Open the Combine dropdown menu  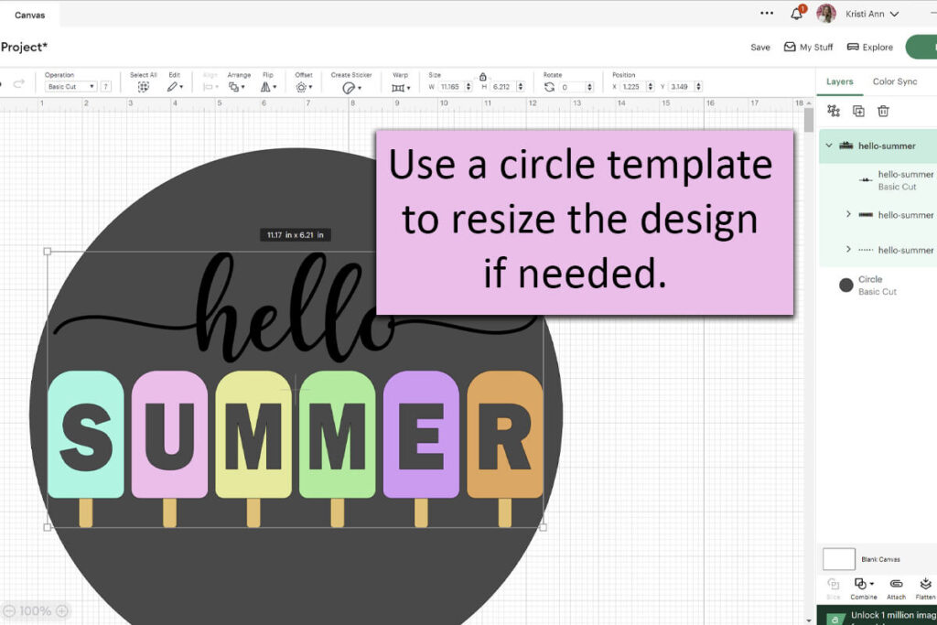tap(864, 585)
